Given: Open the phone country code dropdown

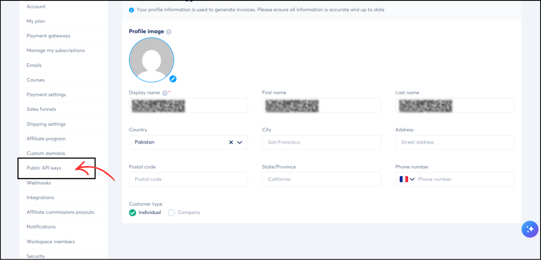Looking at the screenshot, I should pyautogui.click(x=412, y=179).
